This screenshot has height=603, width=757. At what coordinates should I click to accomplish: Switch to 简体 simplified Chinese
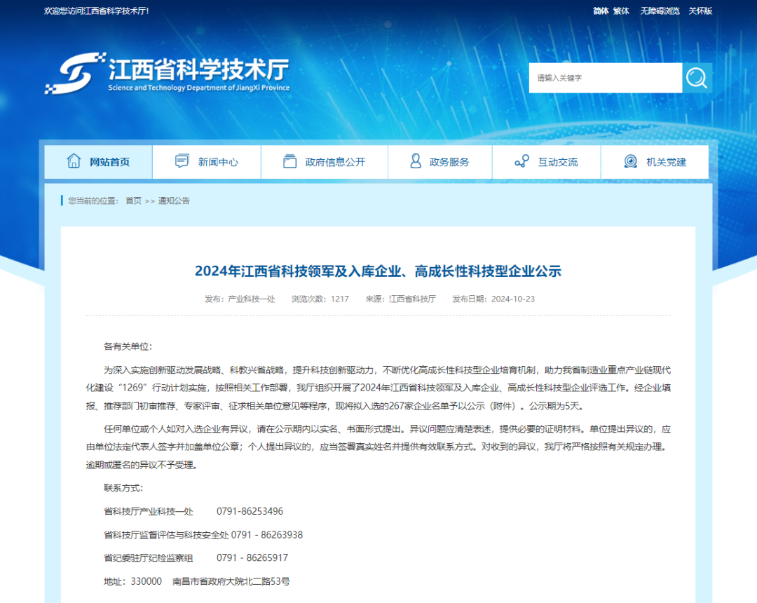point(601,11)
